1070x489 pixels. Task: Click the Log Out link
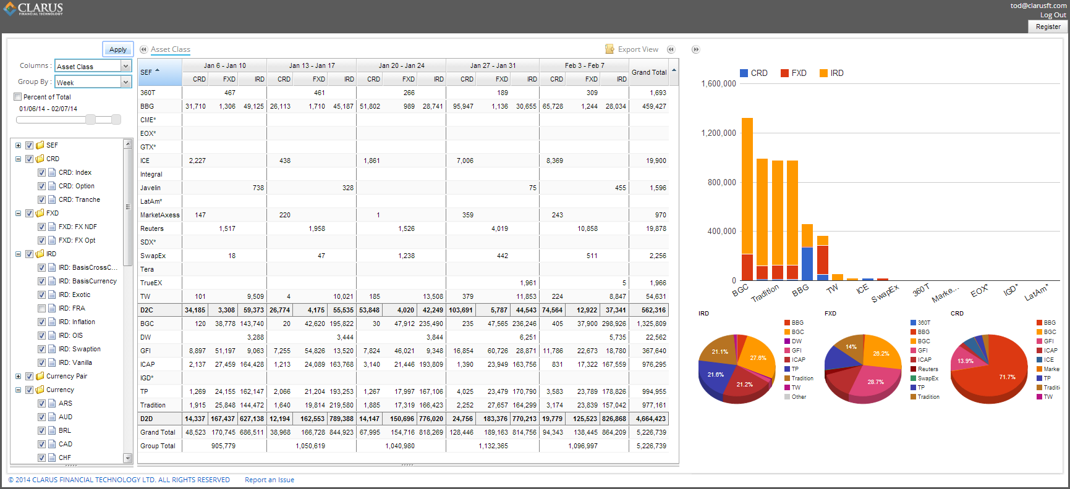(1053, 15)
